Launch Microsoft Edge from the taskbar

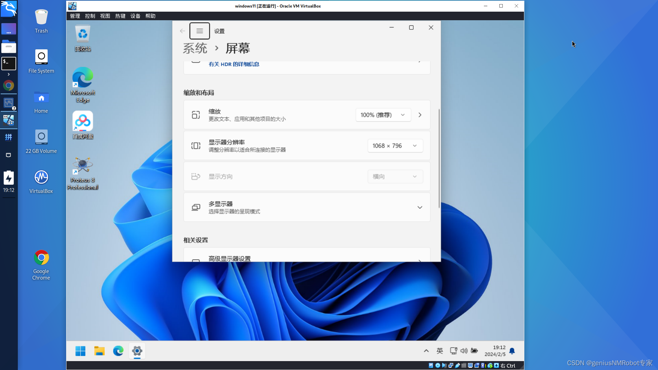point(118,351)
